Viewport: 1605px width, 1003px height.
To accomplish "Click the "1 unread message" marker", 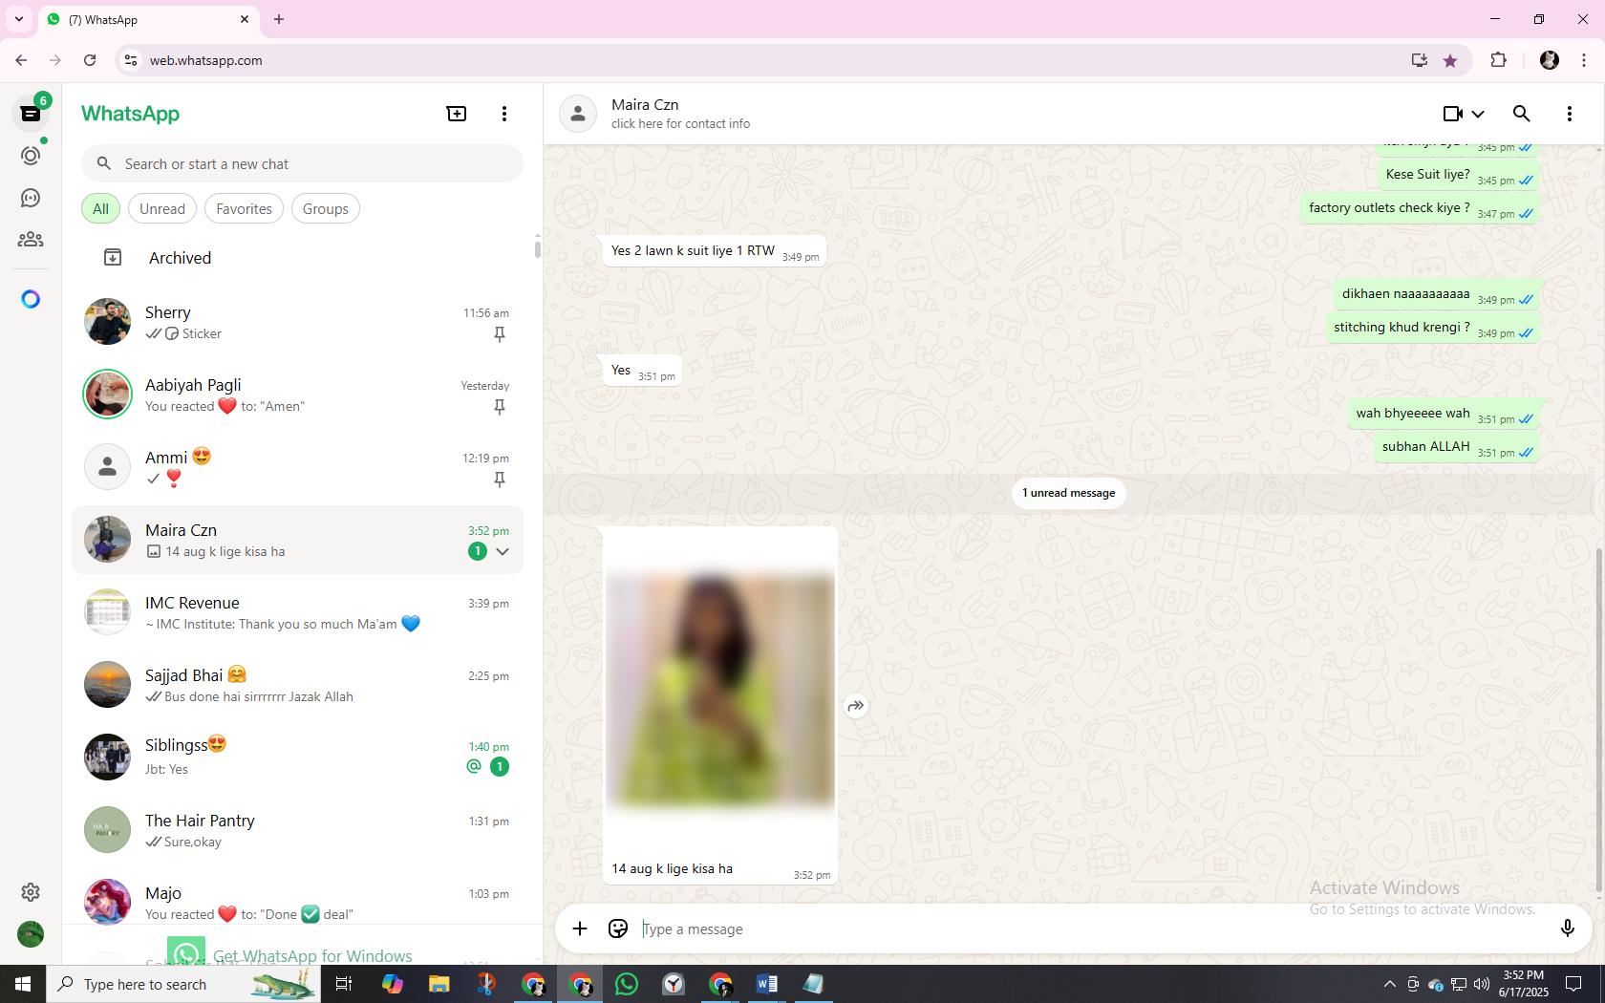I will click(1068, 493).
